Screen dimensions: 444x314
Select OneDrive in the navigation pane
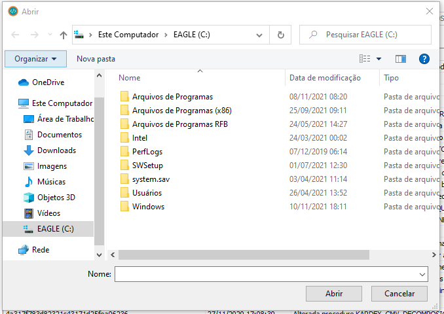click(x=47, y=82)
